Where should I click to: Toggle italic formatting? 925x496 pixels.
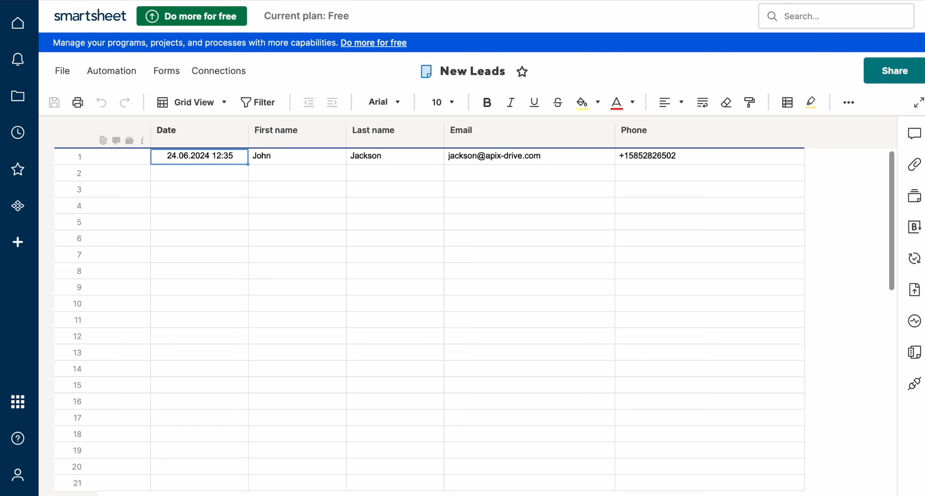point(510,102)
